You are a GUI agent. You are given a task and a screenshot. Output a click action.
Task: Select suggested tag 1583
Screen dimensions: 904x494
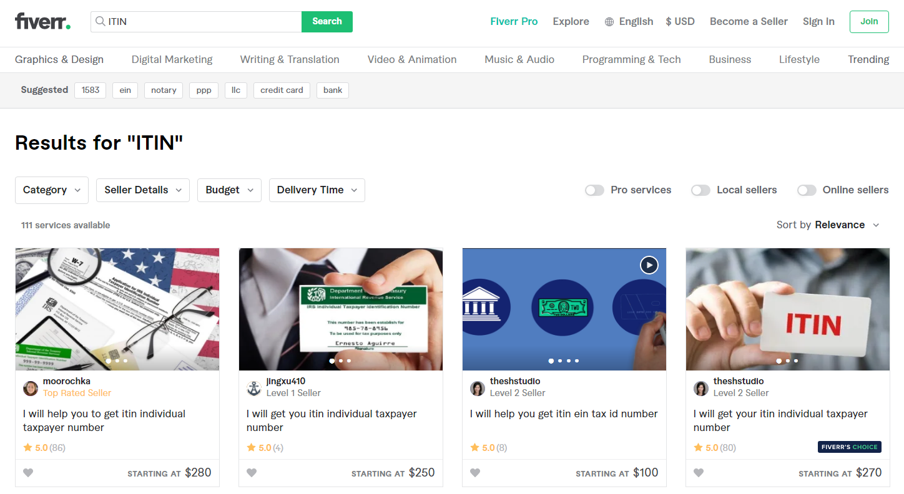91,90
